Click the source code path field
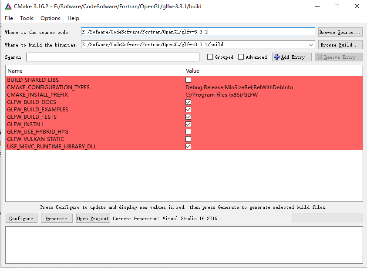This screenshot has width=367, height=268. tap(198, 32)
